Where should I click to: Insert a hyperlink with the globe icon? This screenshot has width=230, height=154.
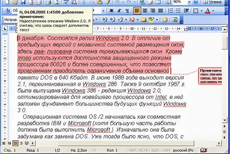tap(142, 2)
